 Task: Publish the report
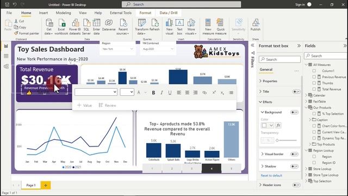256,25
